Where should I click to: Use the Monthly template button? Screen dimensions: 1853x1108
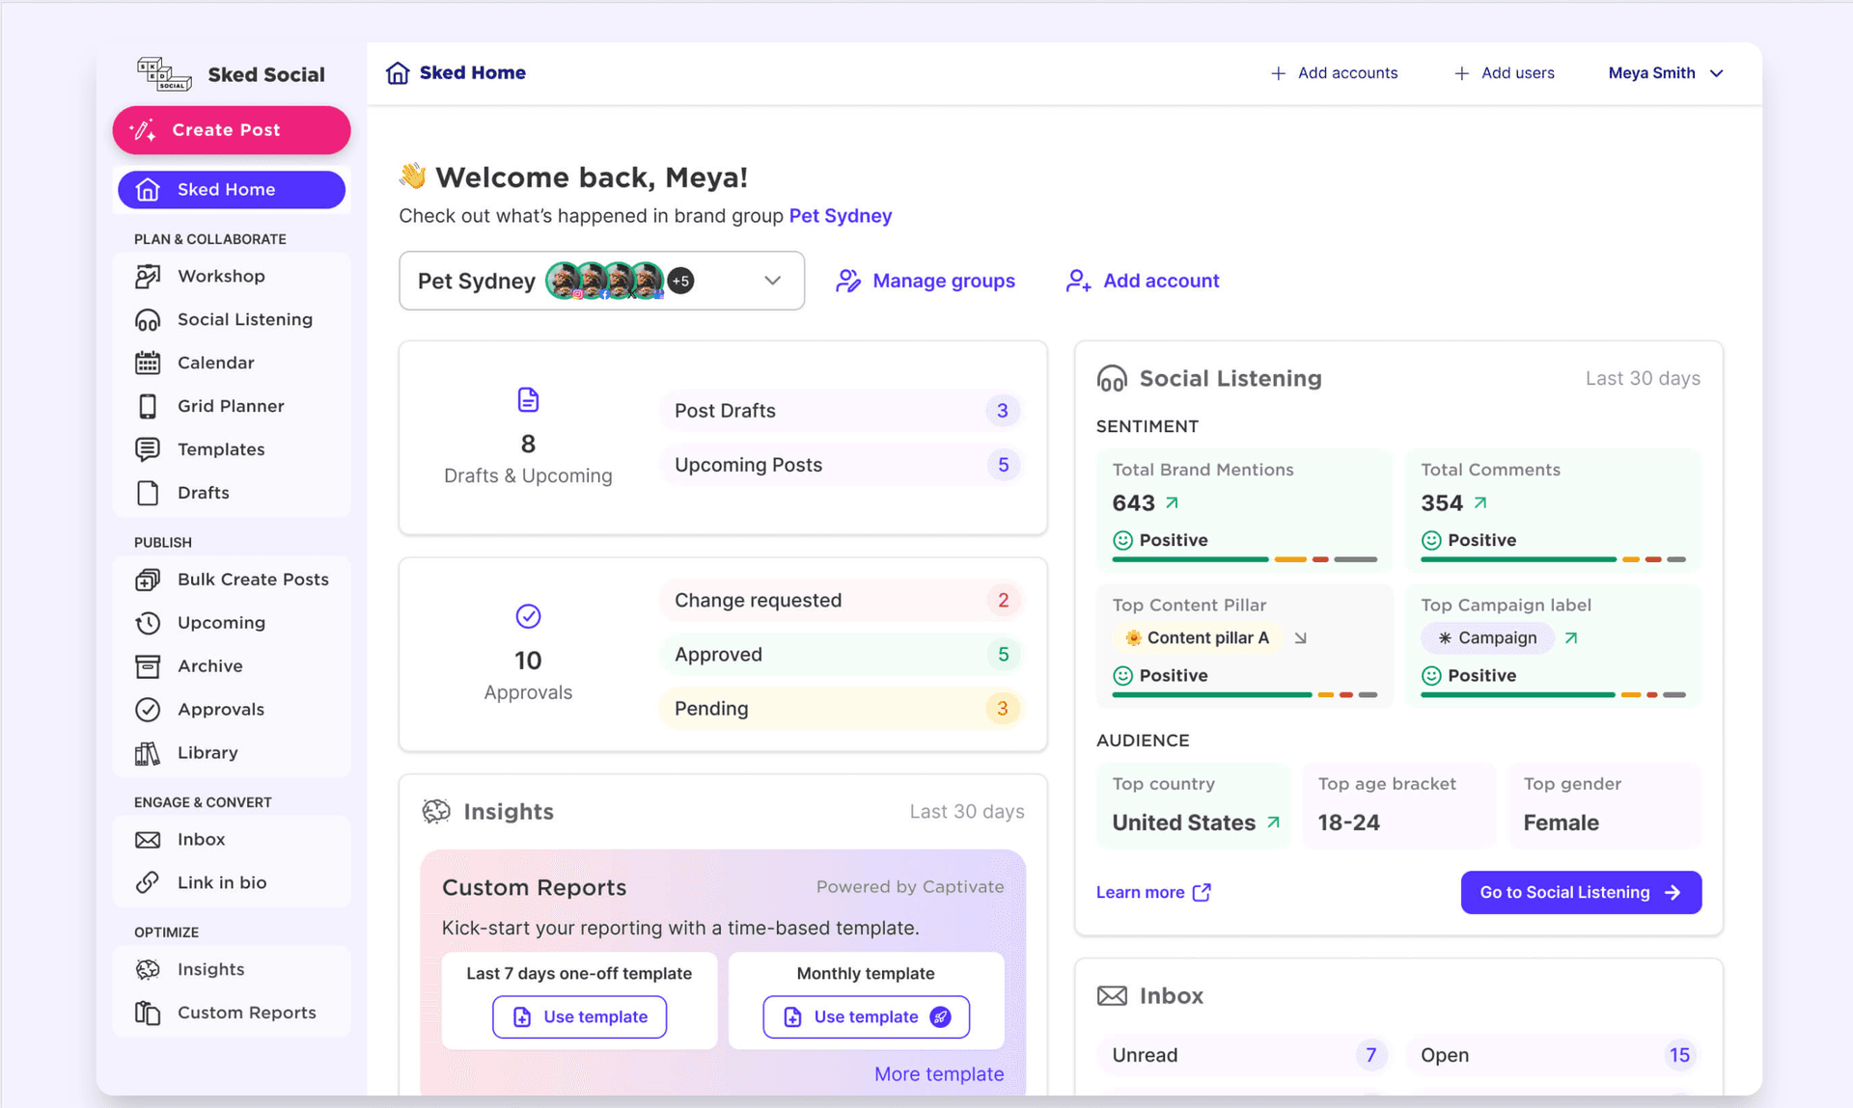point(866,1017)
